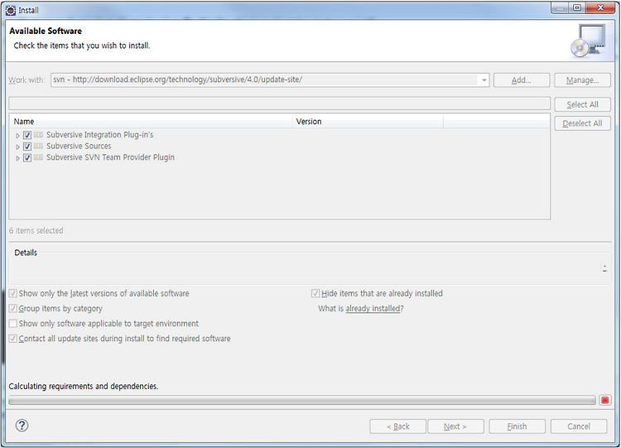Select Subversive Integration Plug-in's row text
The width and height of the screenshot is (621, 448).
tap(100, 135)
